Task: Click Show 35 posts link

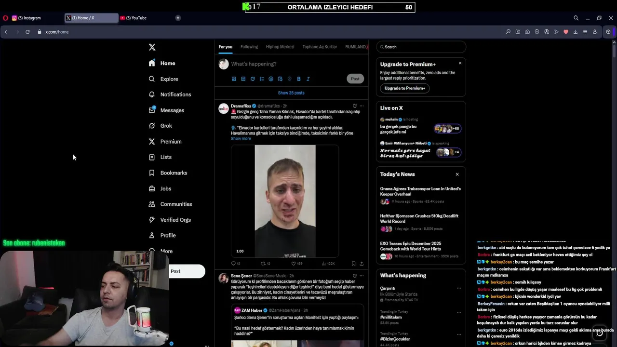Action: [291, 93]
